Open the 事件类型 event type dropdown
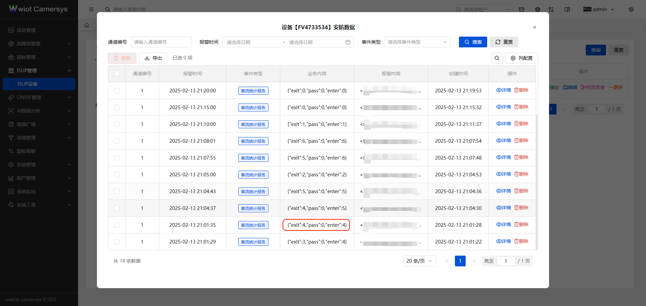Image resolution: width=646 pixels, height=306 pixels. (417, 42)
